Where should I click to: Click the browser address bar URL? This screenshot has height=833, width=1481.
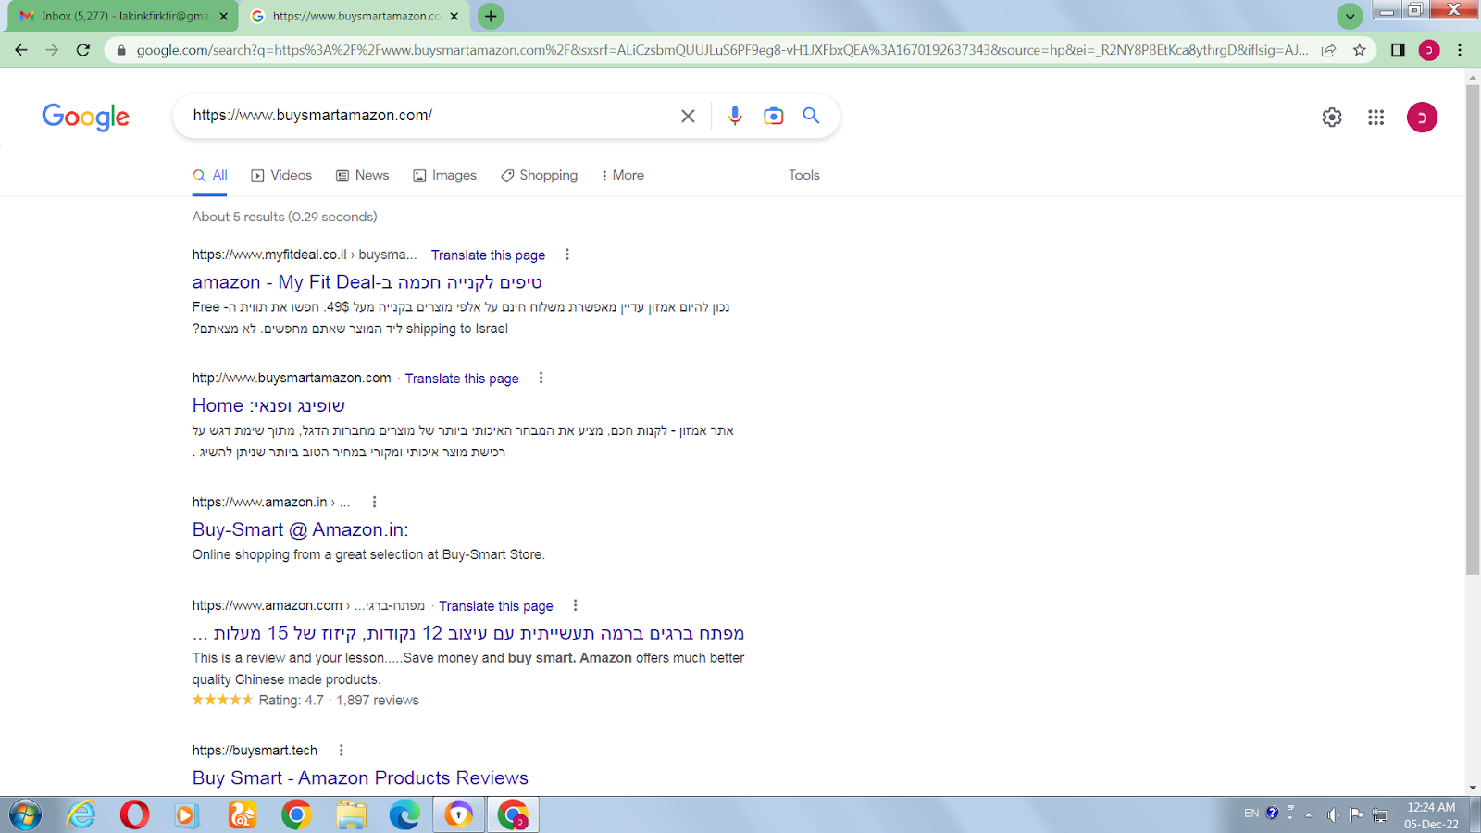(722, 50)
